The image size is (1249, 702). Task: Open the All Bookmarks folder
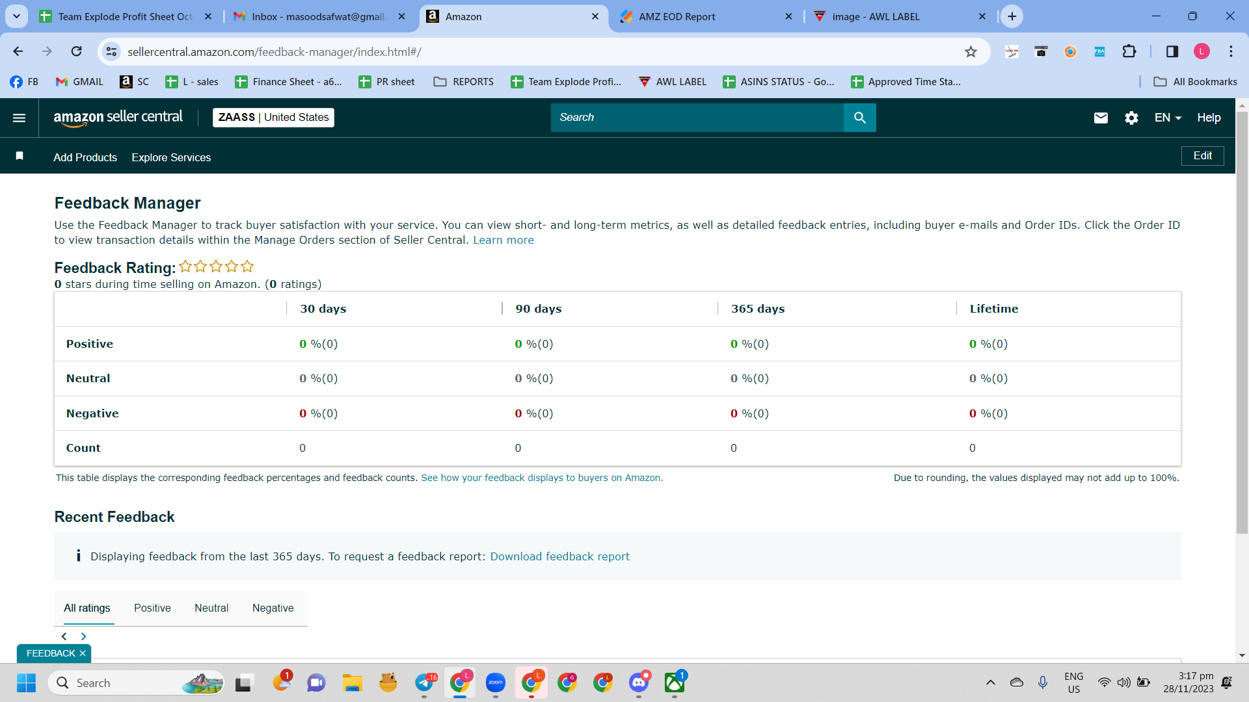point(1195,82)
